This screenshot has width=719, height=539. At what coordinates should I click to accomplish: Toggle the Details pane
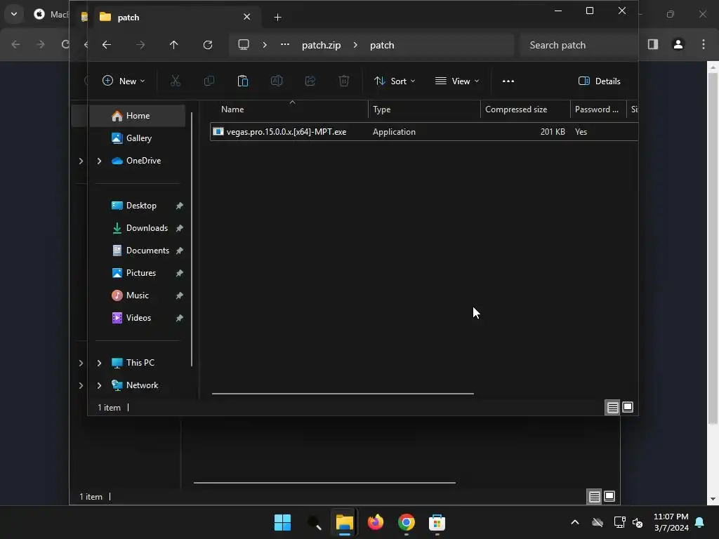600,81
